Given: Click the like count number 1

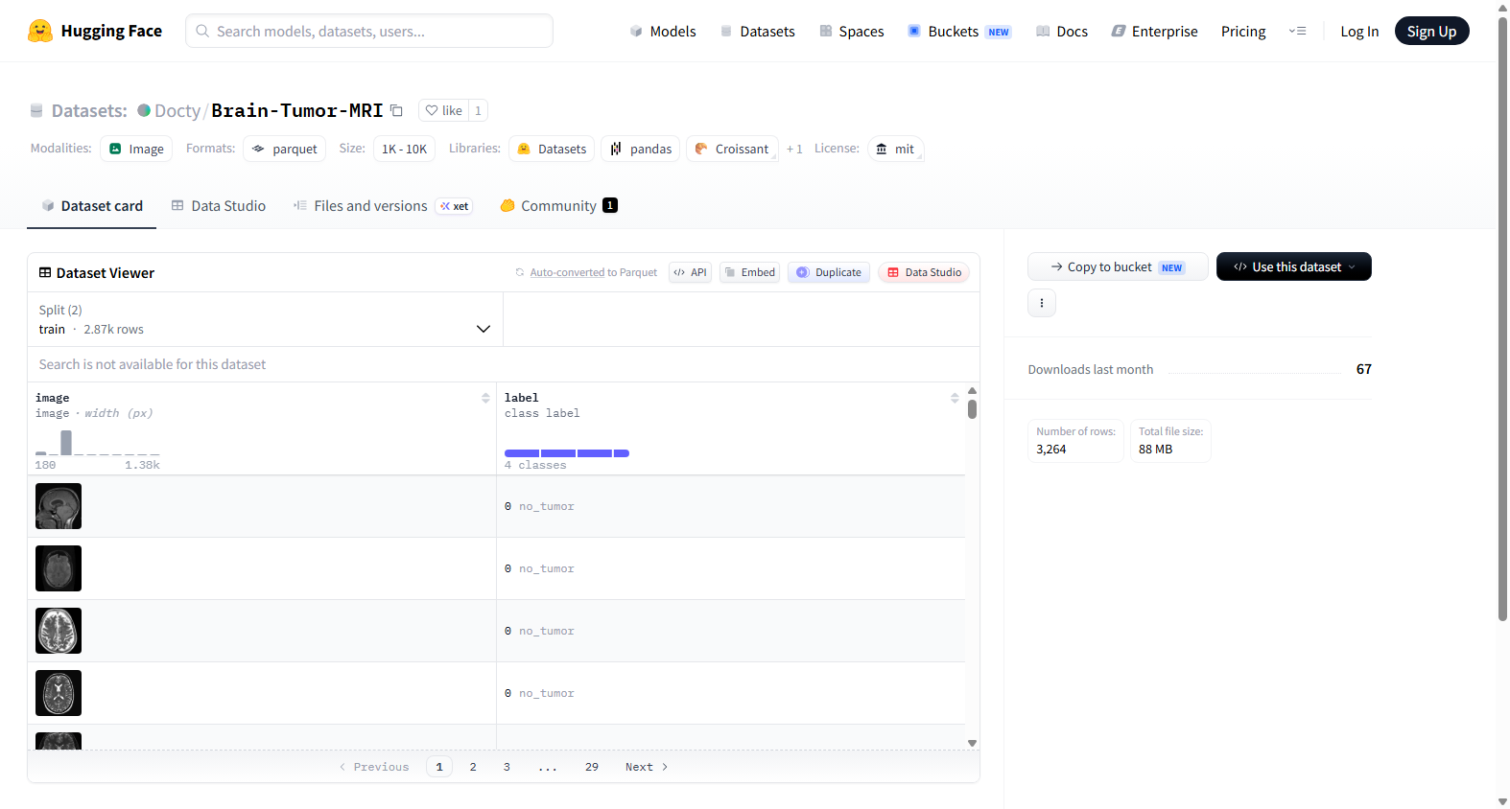Looking at the screenshot, I should [x=478, y=110].
